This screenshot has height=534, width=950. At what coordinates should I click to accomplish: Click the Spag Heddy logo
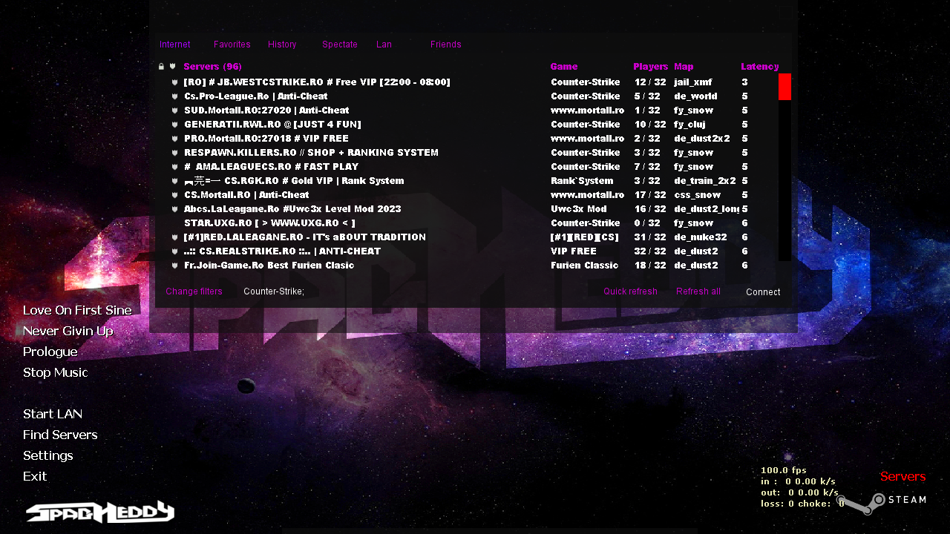click(100, 512)
